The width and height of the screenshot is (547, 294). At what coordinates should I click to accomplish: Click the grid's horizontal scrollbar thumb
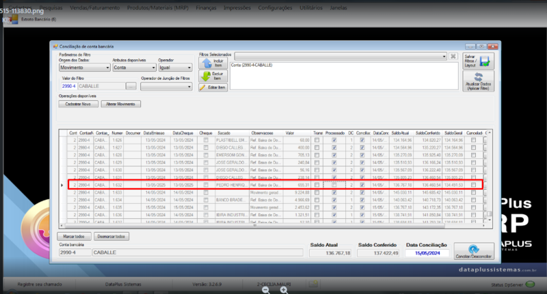tap(254, 226)
